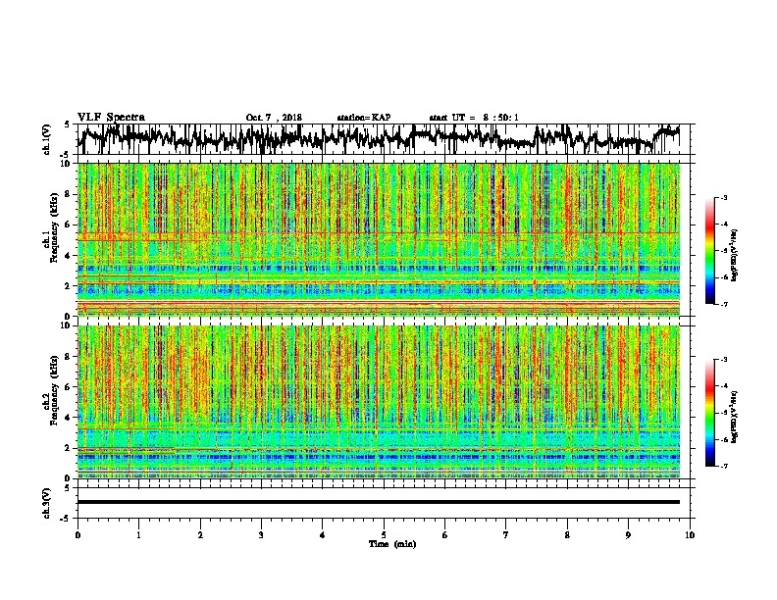Select the date text 'Oct. 7, 2018'
777x600 pixels.
(274, 118)
